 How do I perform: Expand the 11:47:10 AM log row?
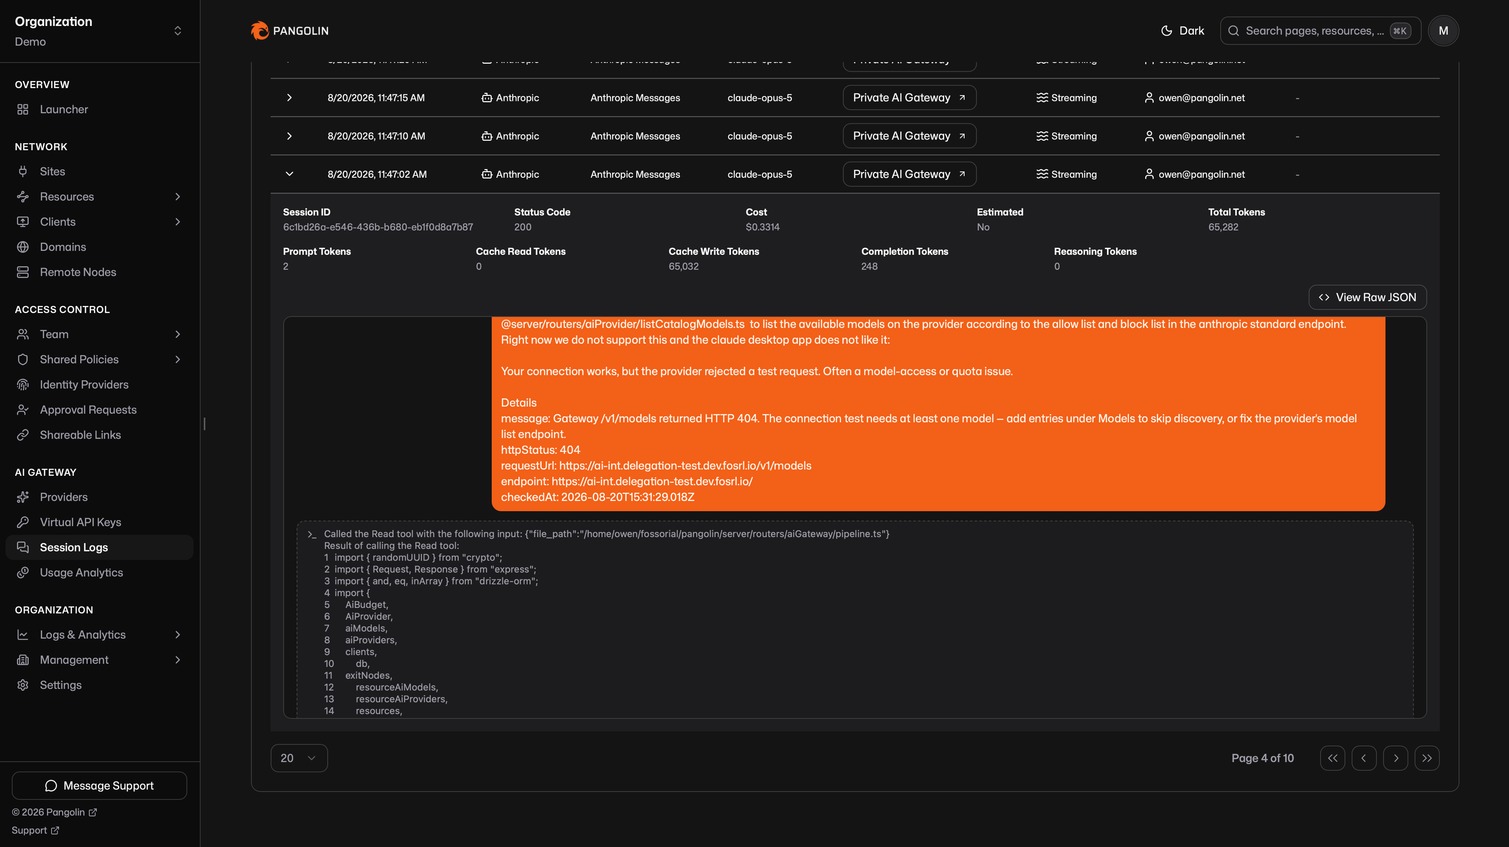tap(290, 136)
